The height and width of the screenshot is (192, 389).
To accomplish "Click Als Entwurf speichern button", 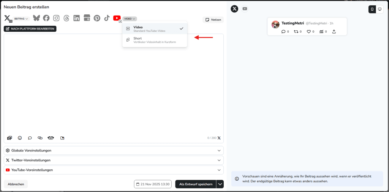I will click(x=196, y=184).
